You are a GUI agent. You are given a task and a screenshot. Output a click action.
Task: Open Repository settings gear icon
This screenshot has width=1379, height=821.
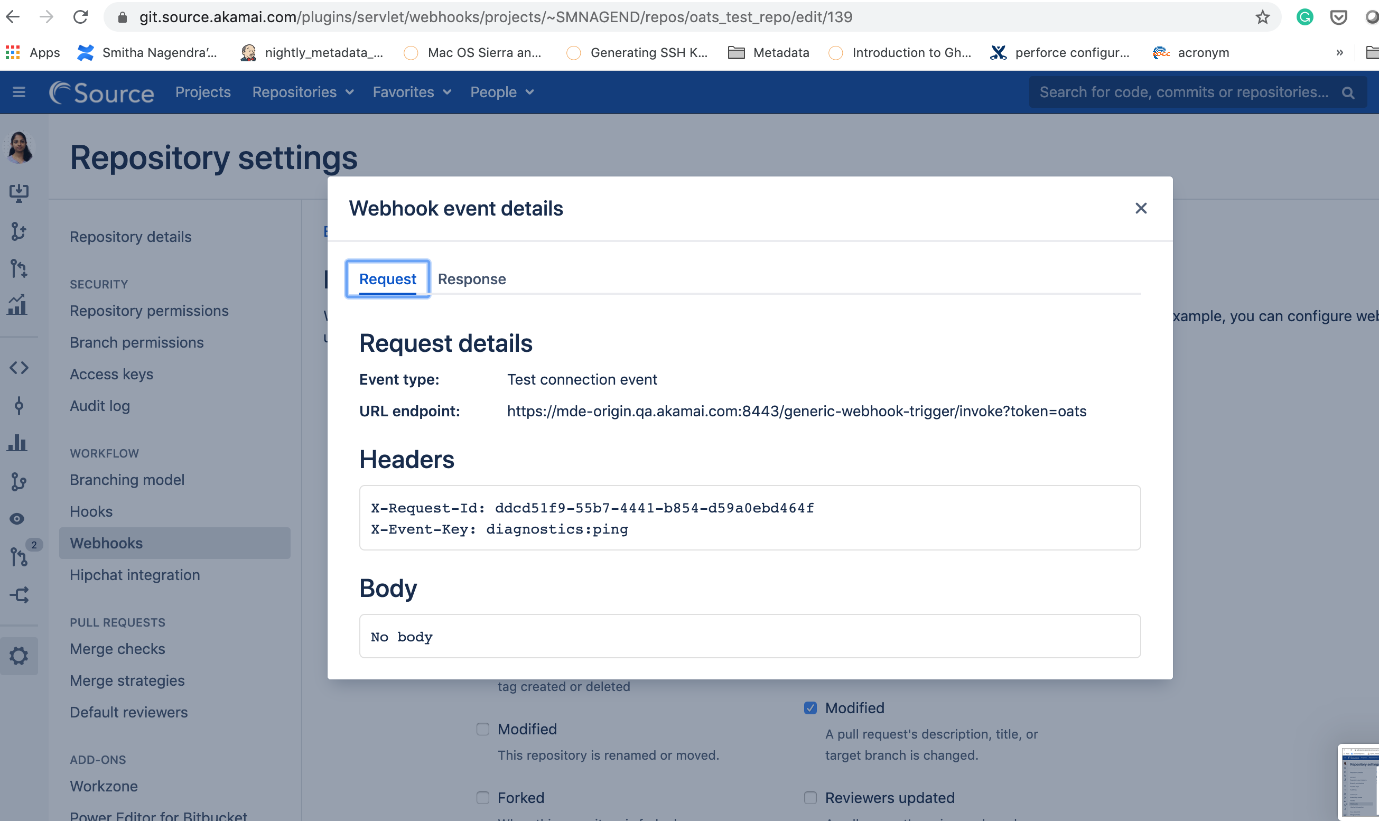19,656
